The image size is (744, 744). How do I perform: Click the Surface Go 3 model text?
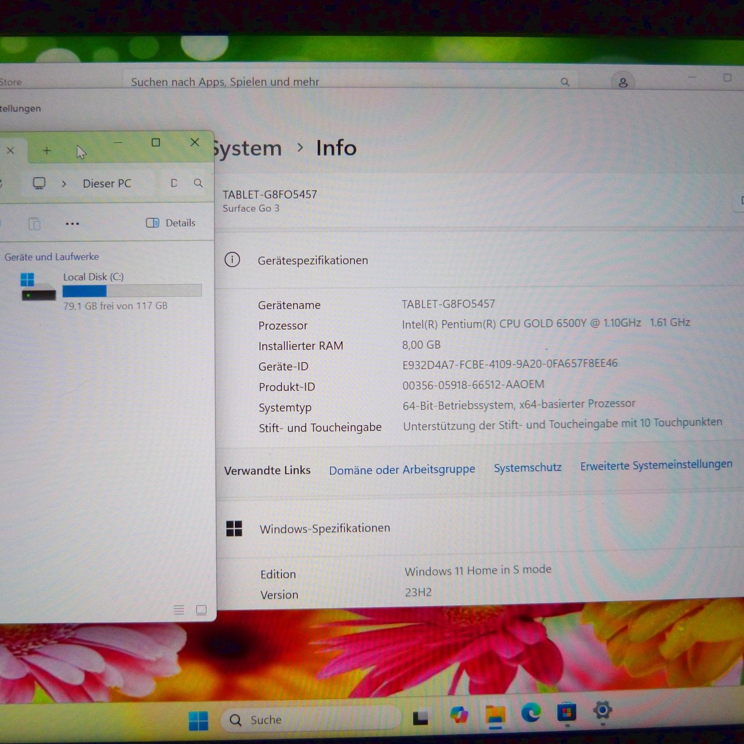[x=251, y=208]
